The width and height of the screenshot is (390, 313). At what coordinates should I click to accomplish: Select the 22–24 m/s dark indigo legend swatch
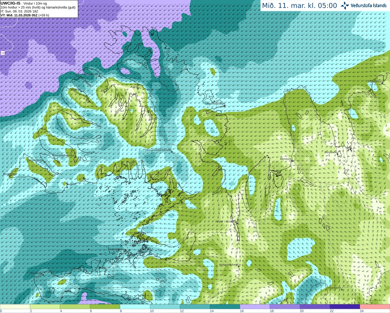[345, 307]
